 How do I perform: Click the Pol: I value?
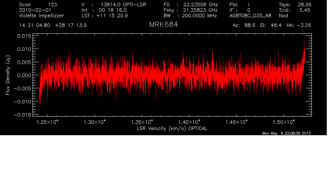[239, 4]
